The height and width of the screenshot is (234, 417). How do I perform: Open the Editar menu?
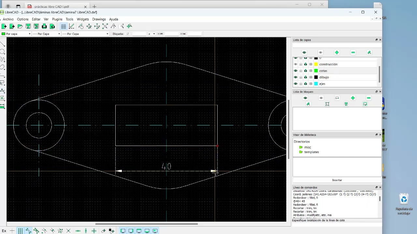[x=36, y=19]
